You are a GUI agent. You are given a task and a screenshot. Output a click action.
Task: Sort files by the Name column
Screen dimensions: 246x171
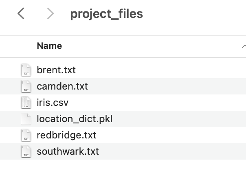(x=49, y=46)
